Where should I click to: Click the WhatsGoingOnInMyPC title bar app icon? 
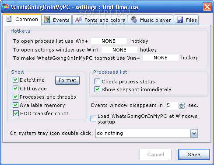pyautogui.click(x=5, y=7)
